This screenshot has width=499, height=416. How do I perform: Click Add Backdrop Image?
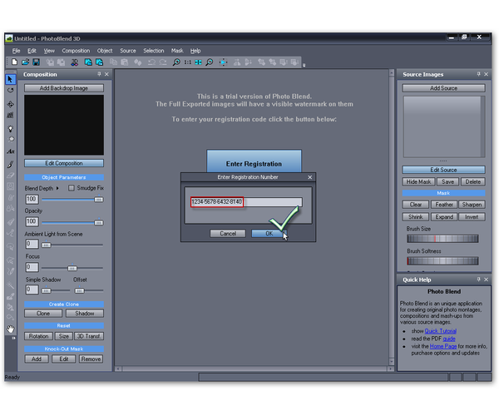[64, 88]
